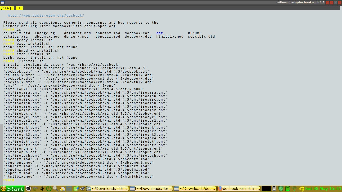Open the wifi network tray icon
Viewport: 342px width, 192px height.
pos(294,189)
